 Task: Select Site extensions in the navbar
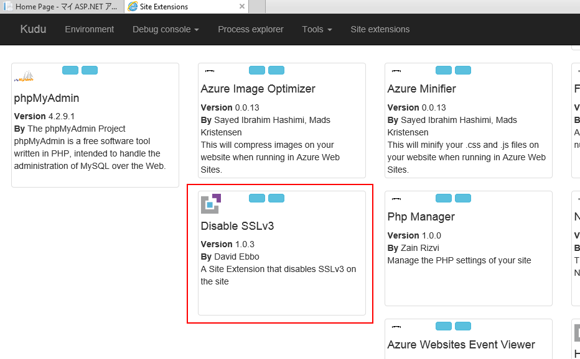tap(380, 29)
